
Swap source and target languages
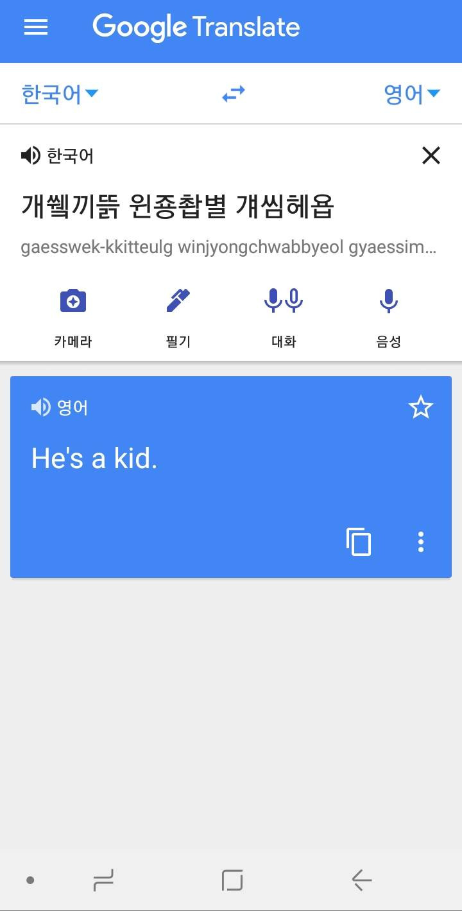coord(234,94)
